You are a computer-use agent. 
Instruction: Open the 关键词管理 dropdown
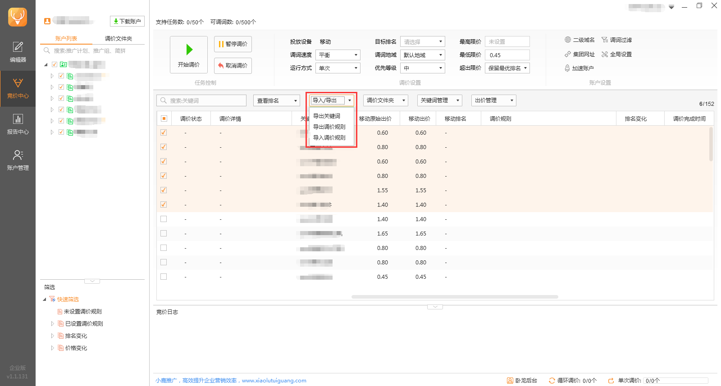point(440,100)
